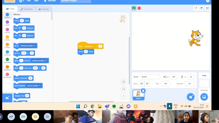This screenshot has width=219, height=123.
Task: Select the Sensing blocks category
Action: click(x=7, y=53)
